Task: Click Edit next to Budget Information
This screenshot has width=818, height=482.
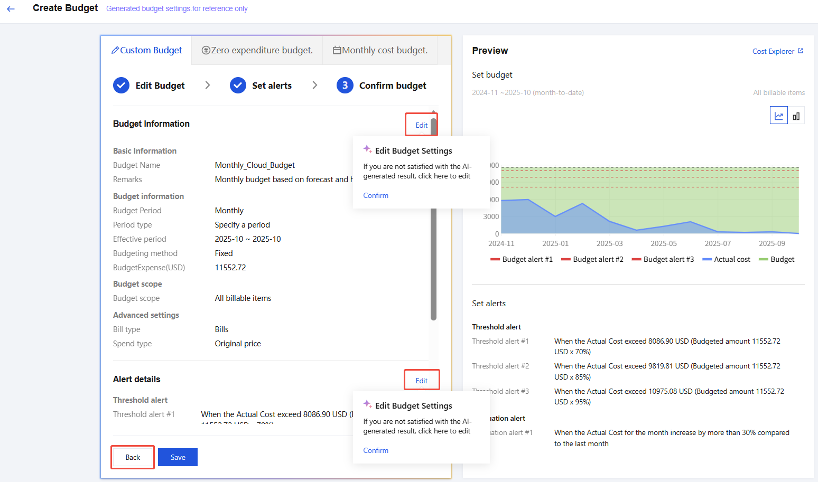Action: (x=421, y=125)
